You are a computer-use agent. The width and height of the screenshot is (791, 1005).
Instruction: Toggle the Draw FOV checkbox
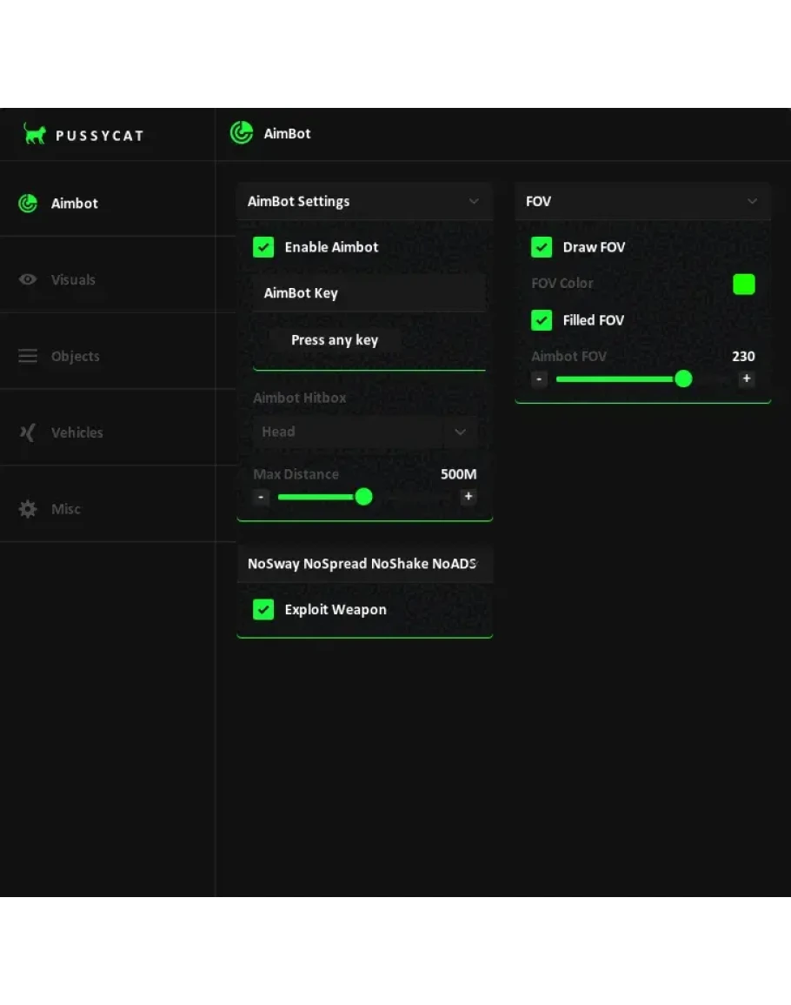[x=542, y=247]
